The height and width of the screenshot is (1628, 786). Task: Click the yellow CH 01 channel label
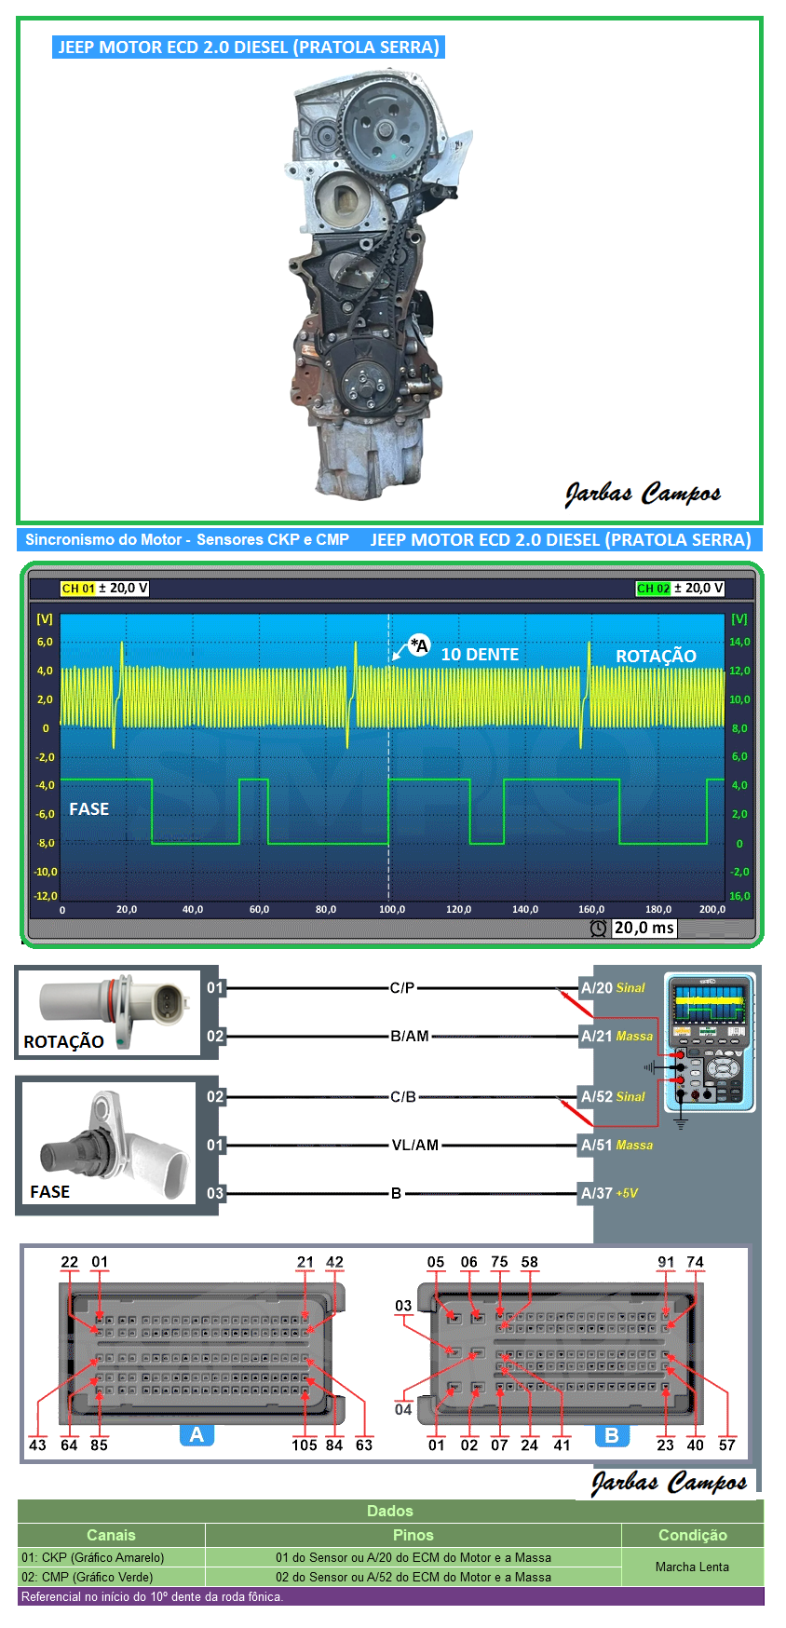78,589
